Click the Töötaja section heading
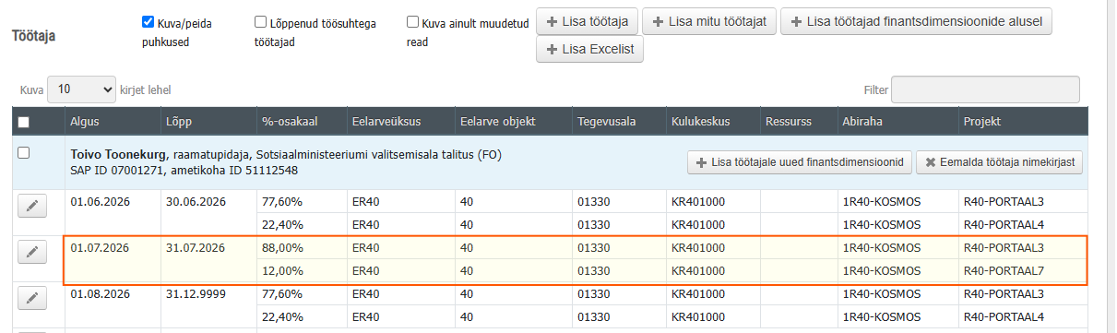 coord(34,36)
